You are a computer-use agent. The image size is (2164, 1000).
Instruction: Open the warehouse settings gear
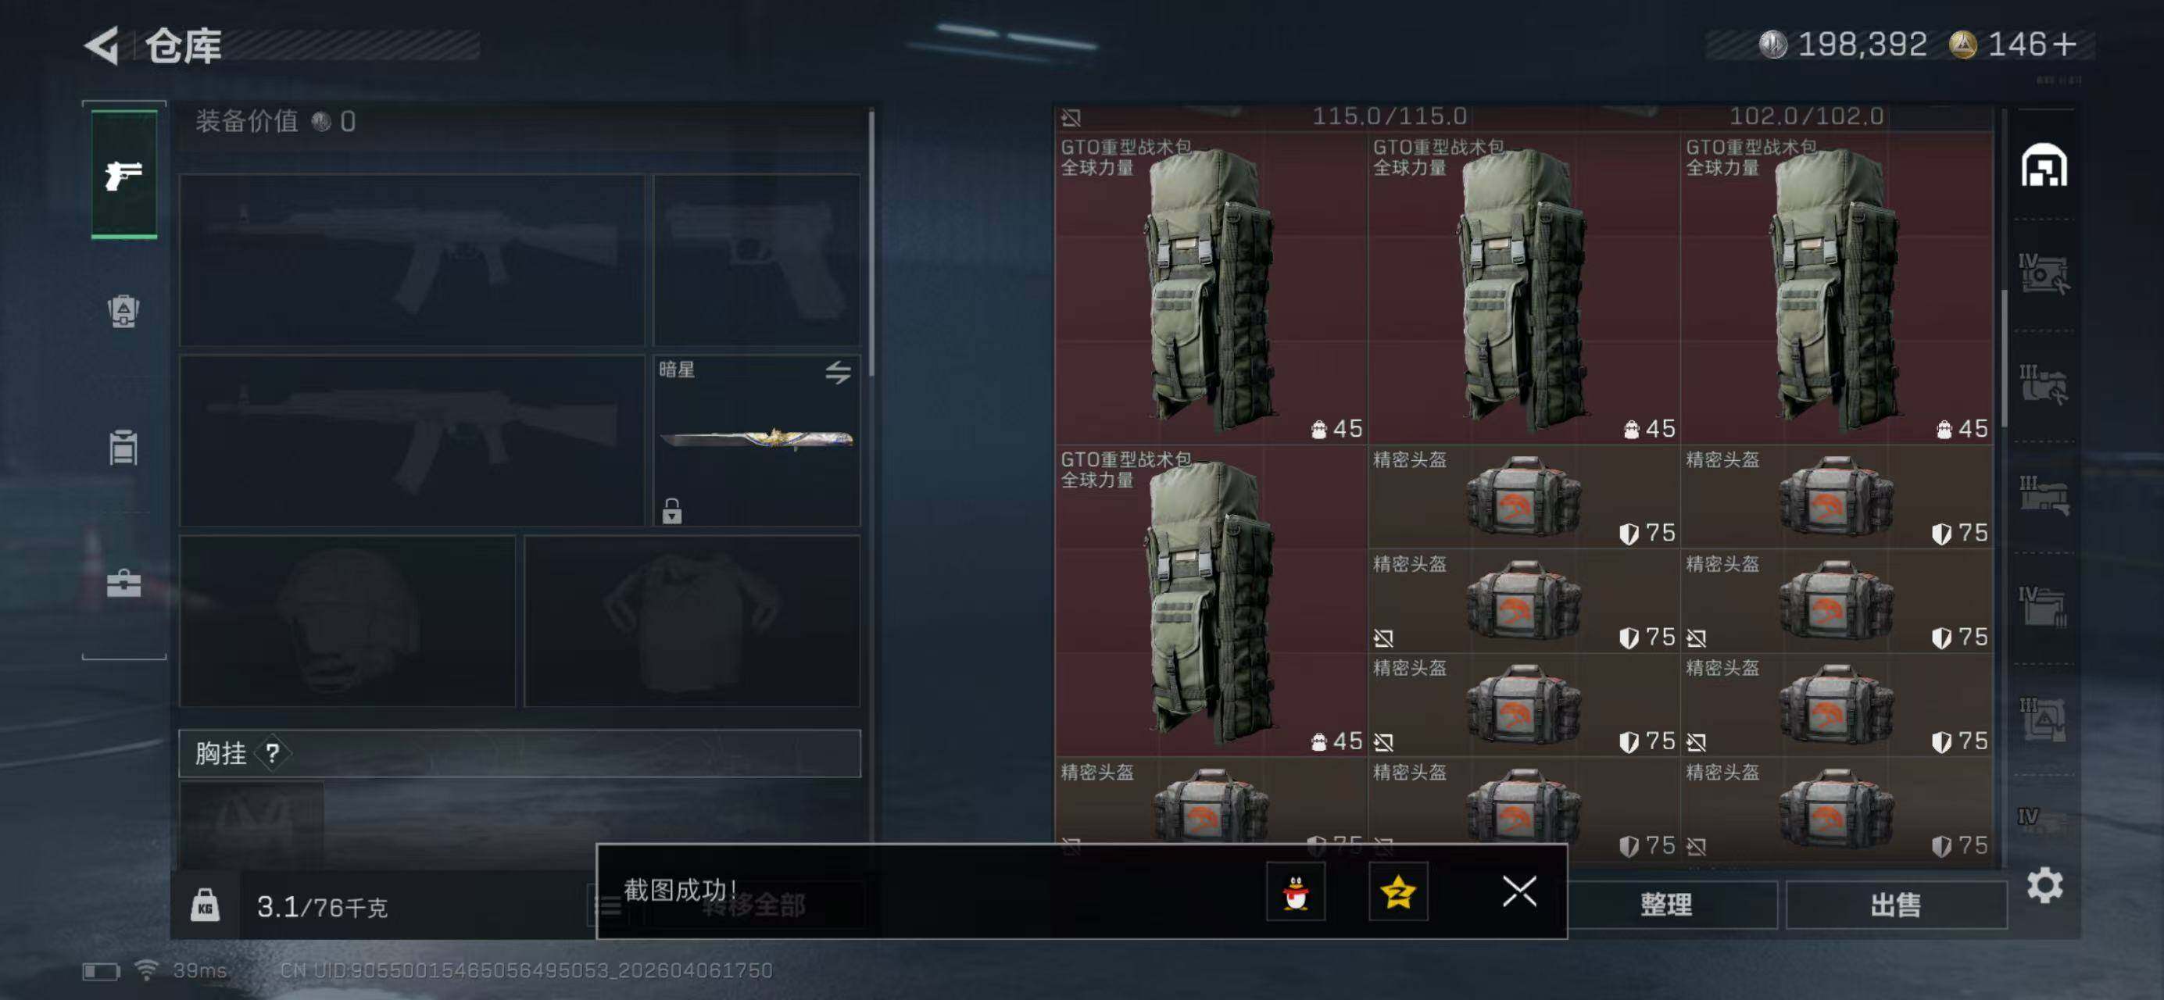click(x=2044, y=885)
